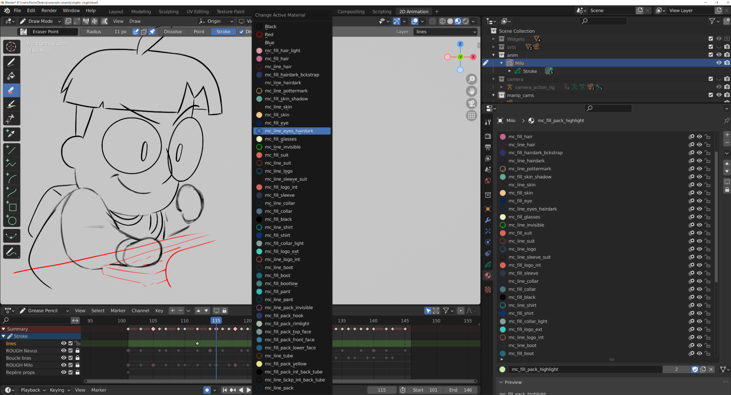Hide the lines layer in the dope sheet
The height and width of the screenshot is (395, 731).
tap(64, 343)
